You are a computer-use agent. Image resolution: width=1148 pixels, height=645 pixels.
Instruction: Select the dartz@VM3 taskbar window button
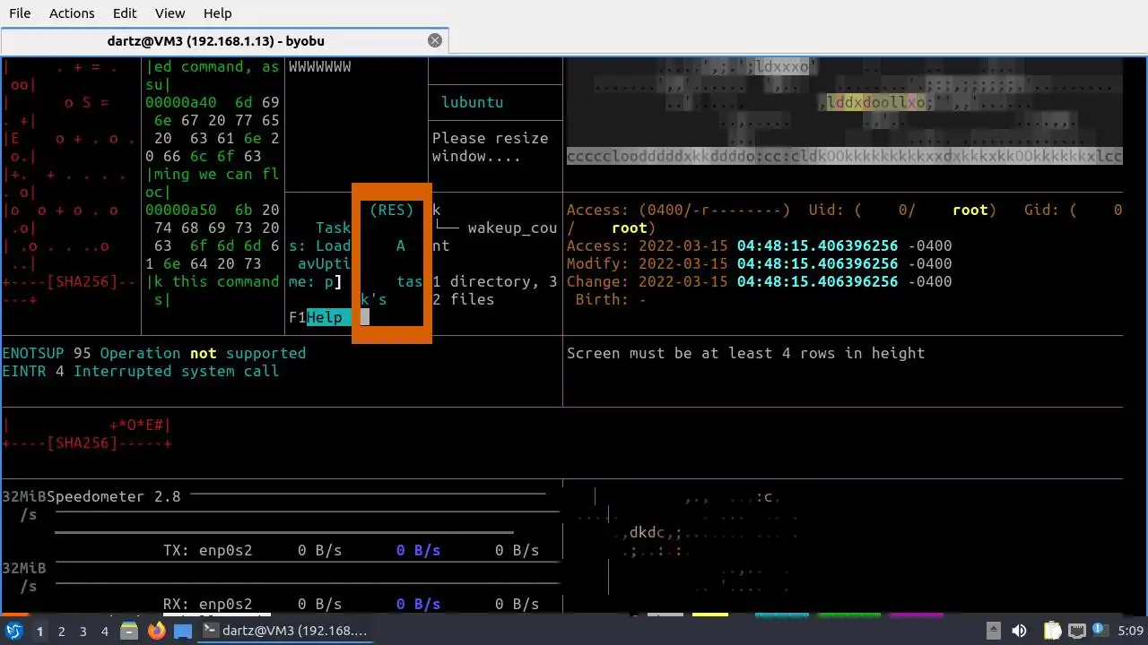[285, 631]
